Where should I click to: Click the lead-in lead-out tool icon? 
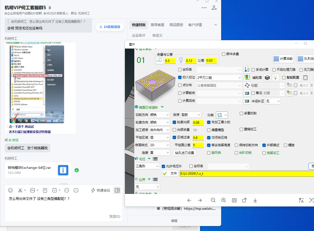(247, 78)
